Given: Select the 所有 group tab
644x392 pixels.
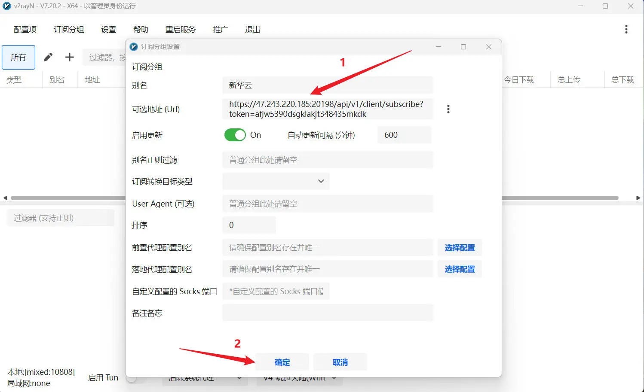Looking at the screenshot, I should click(x=18, y=57).
